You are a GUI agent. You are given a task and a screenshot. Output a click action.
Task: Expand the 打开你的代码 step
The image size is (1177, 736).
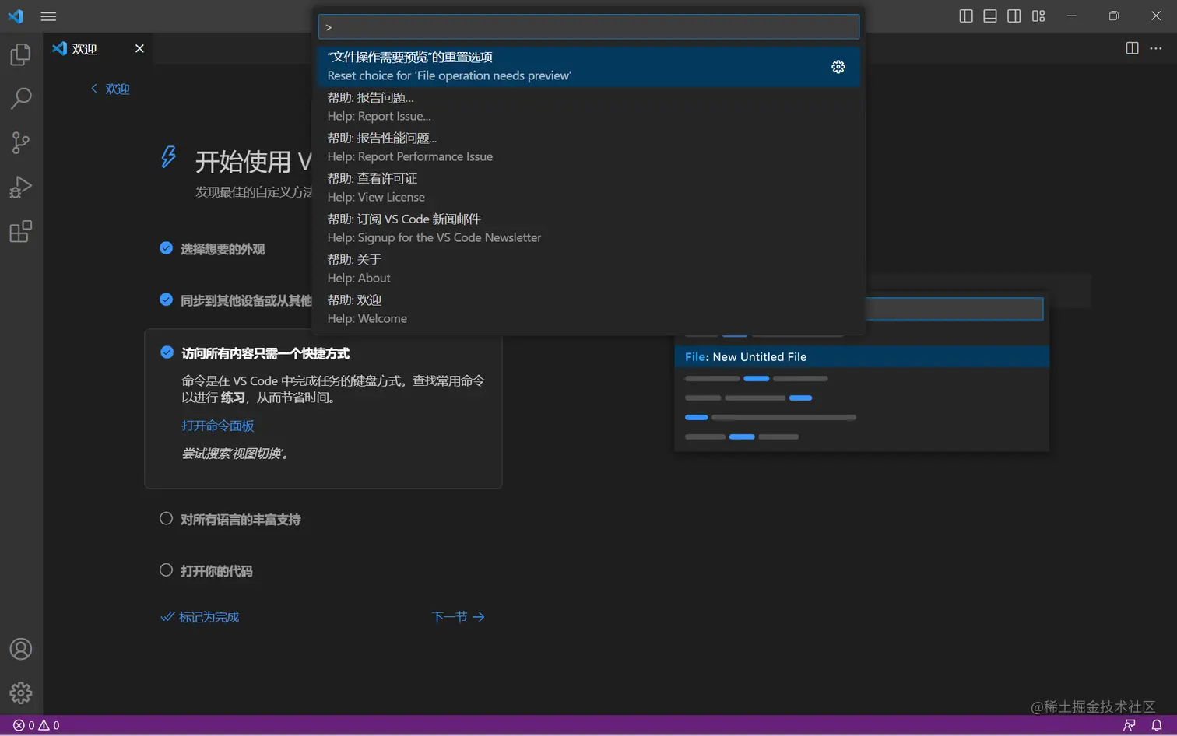coord(216,571)
